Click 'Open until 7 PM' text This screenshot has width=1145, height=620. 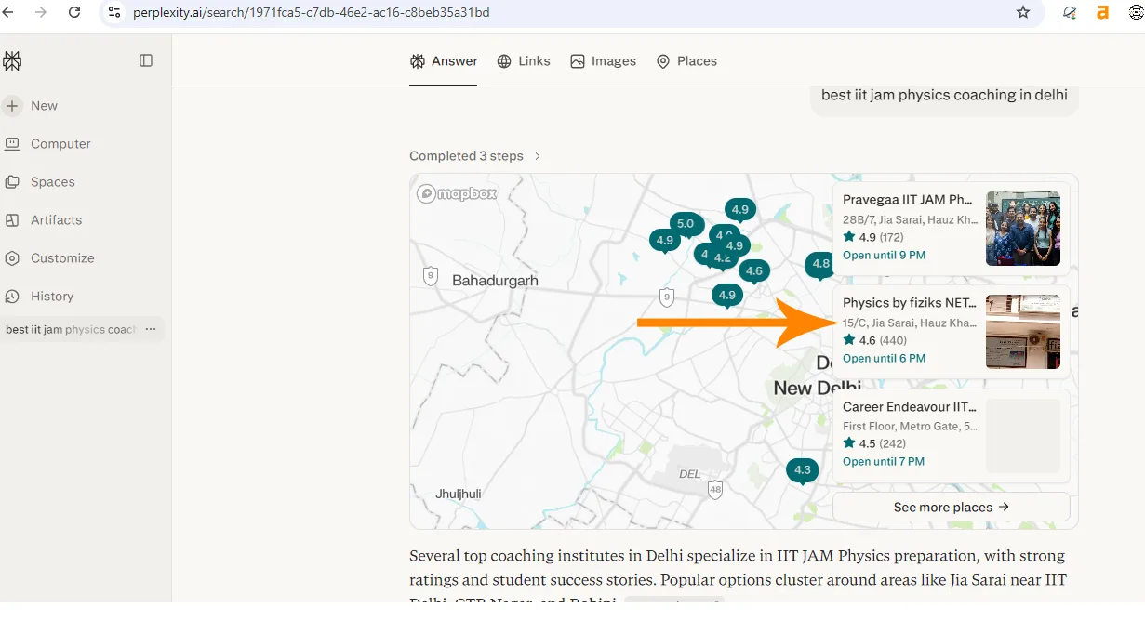coord(884,461)
